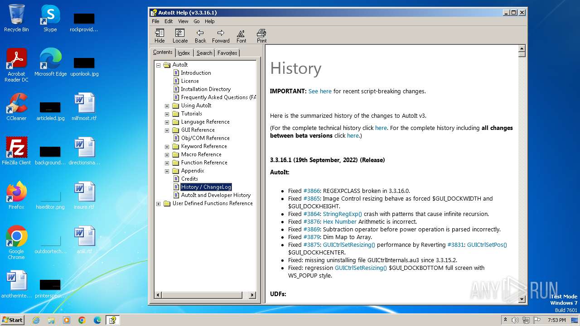Open Acrobat Reader DC desktop shortcut
The height and width of the screenshot is (326, 580).
(x=16, y=65)
